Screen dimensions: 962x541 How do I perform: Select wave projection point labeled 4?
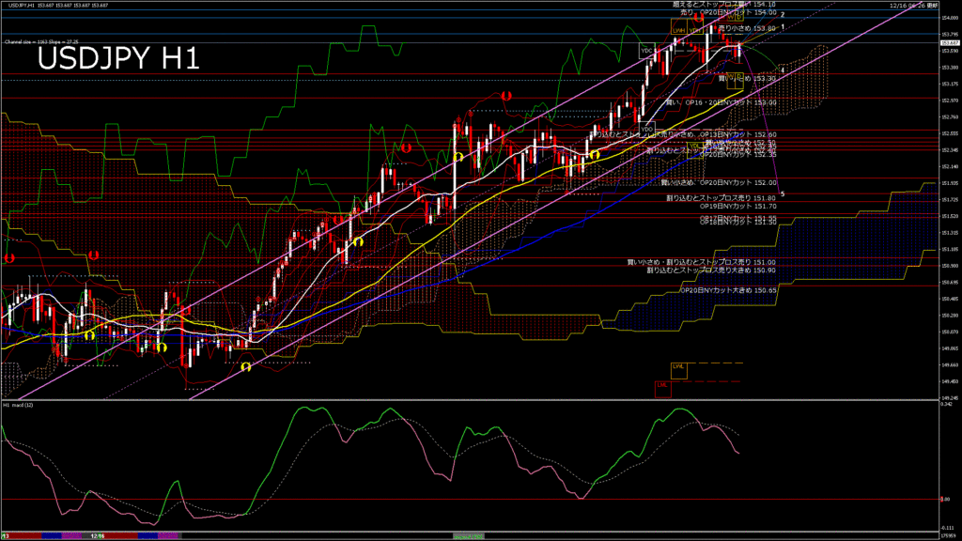click(x=783, y=70)
